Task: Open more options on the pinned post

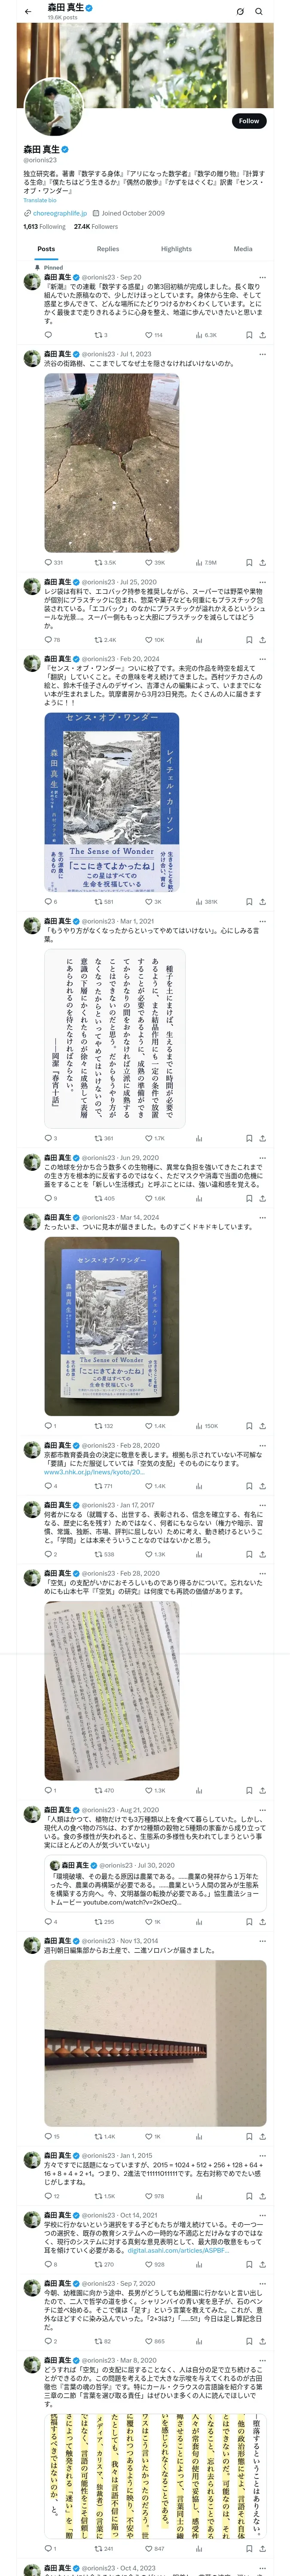Action: pos(263,277)
